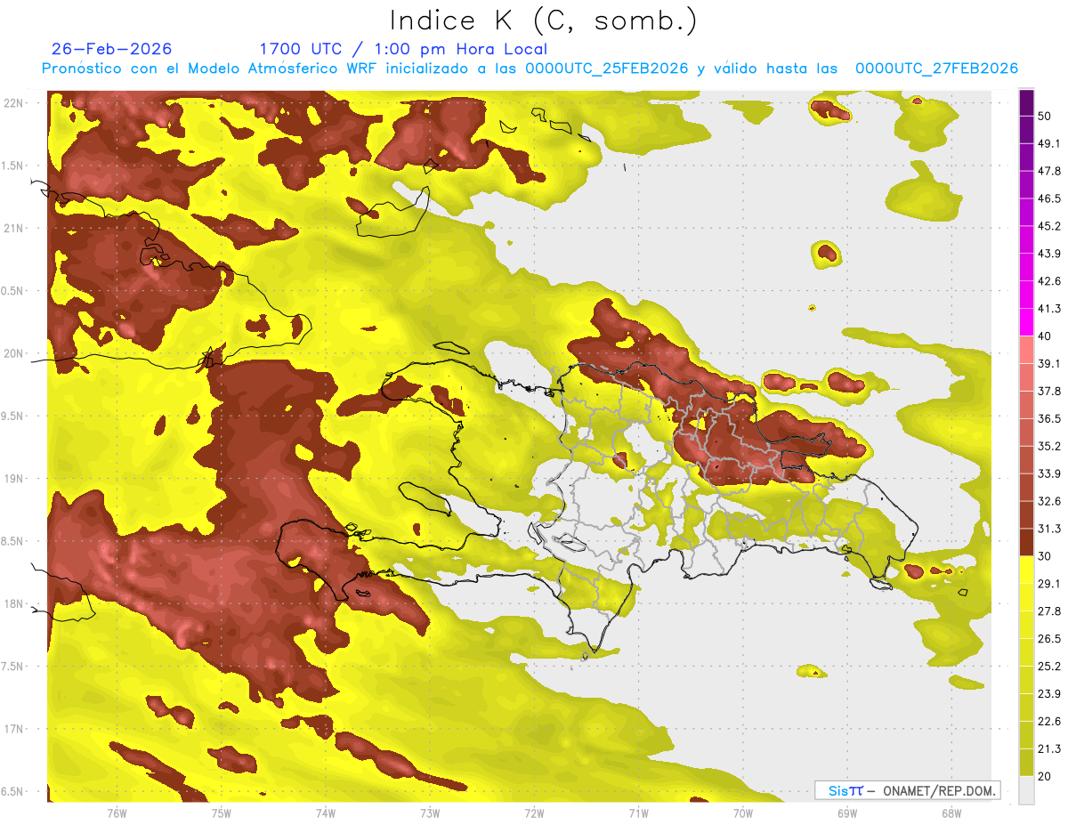Viewport: 1068px width, 825px height.
Task: Click the colorbar value "39.1"
Action: 1049,363
